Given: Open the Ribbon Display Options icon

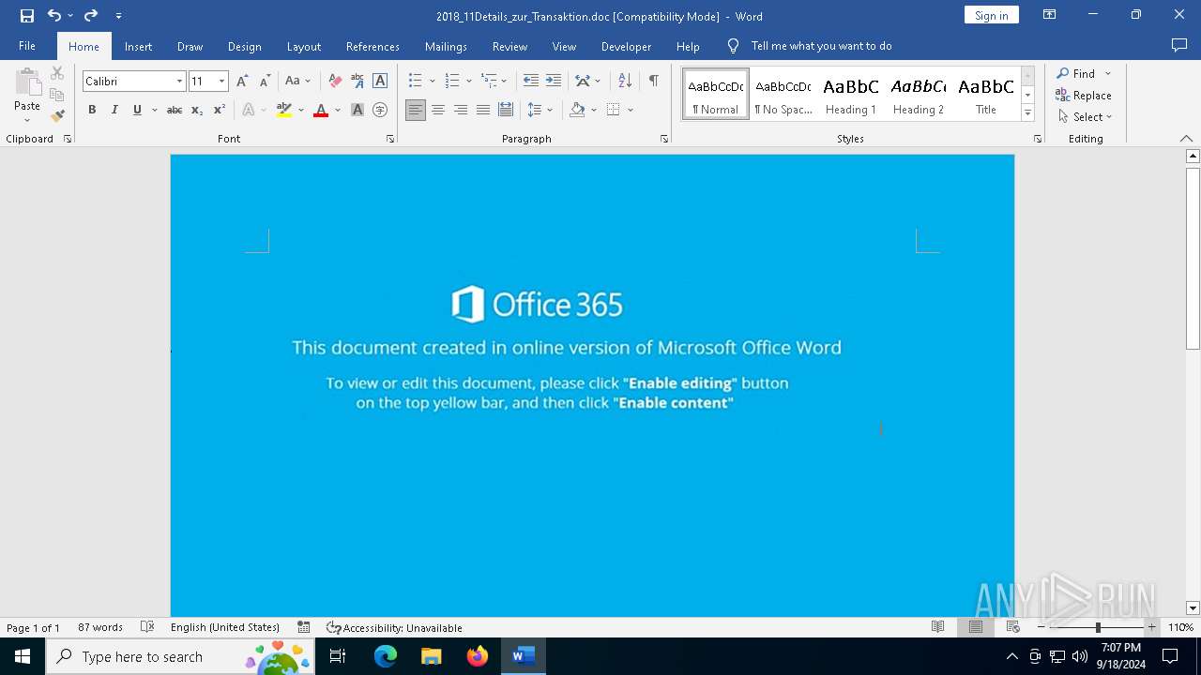Looking at the screenshot, I should tap(1050, 15).
